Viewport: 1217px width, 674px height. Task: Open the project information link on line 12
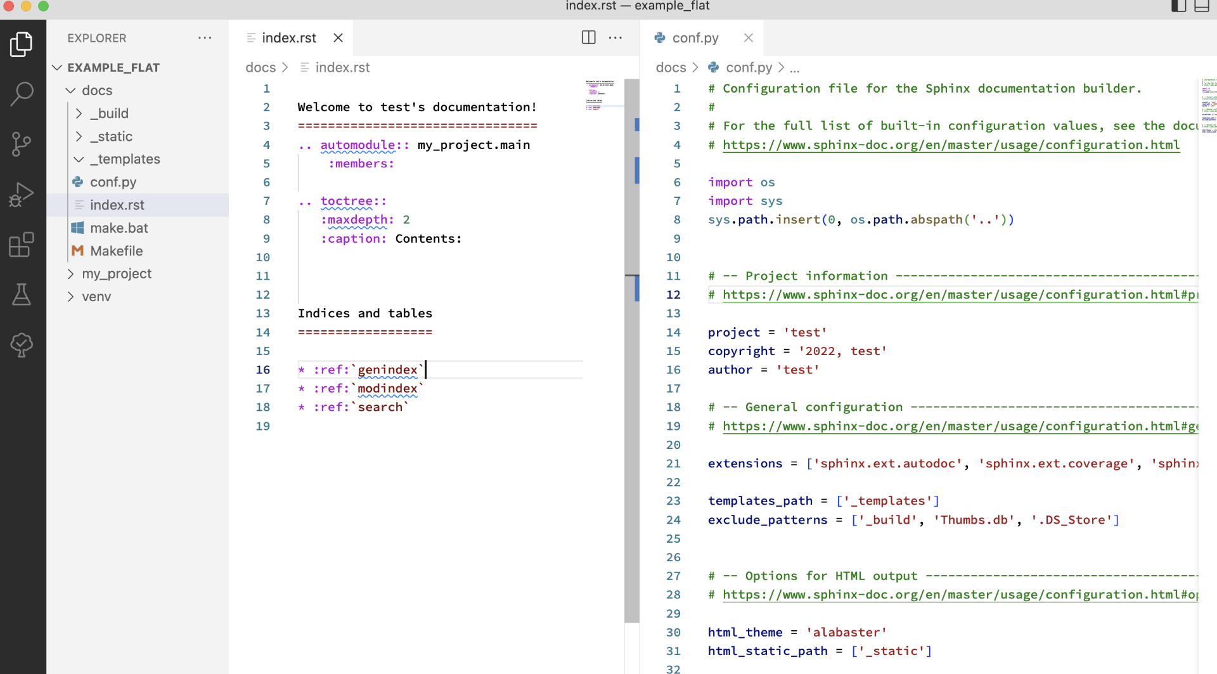(x=960, y=295)
